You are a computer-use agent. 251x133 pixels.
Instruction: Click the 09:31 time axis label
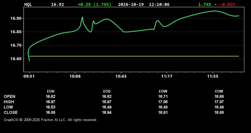click(x=29, y=76)
